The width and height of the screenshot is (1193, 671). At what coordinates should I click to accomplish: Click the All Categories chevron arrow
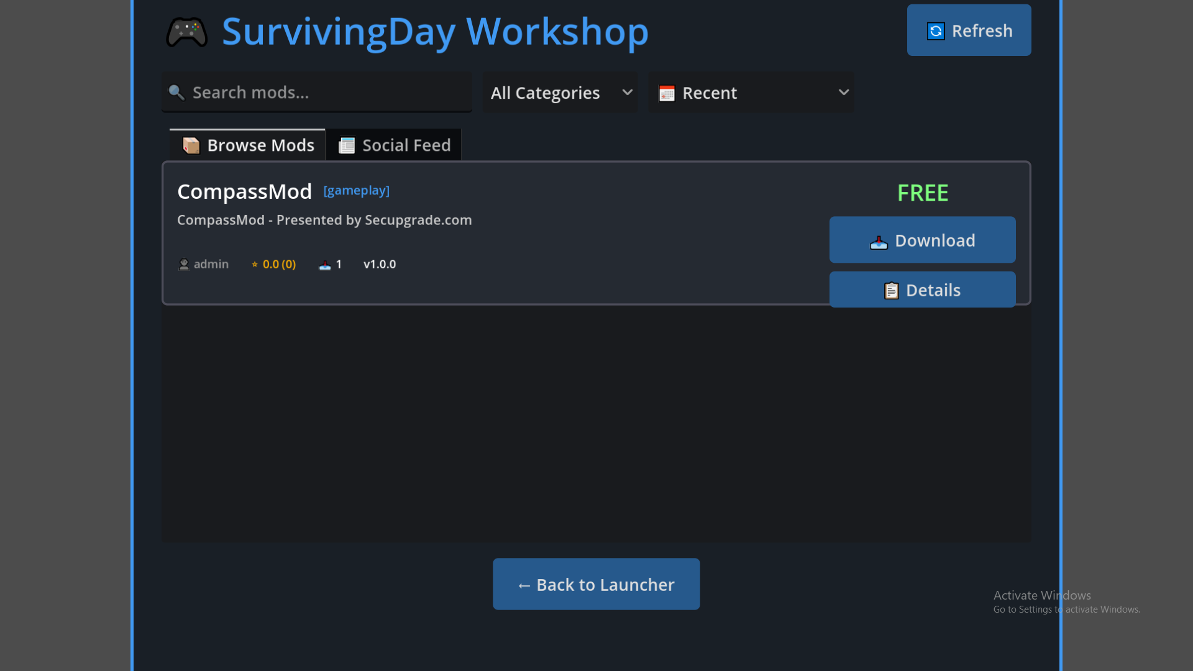(x=628, y=93)
